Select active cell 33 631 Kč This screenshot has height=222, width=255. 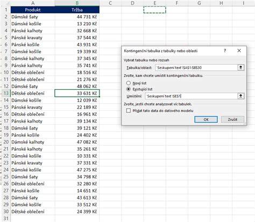77,94
